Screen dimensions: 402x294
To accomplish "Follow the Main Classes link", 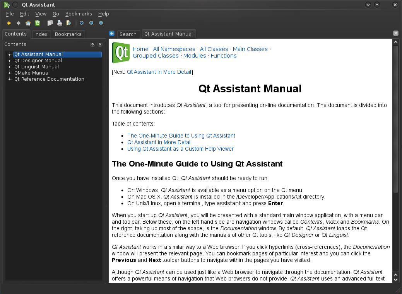I will click(250, 49).
